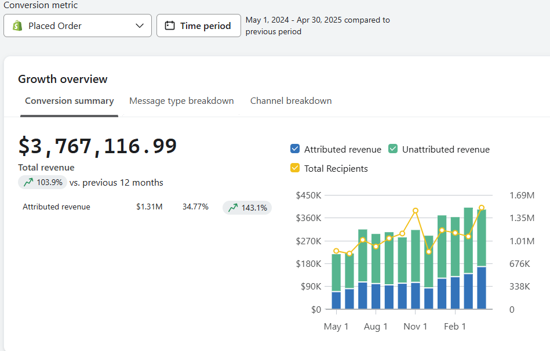
Task: Click the Growth overview heading
Action: 63,79
